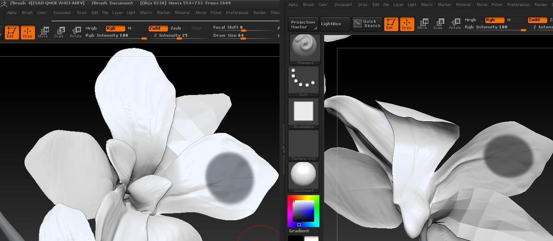Toggle Zadd sculpting mode

tap(537, 20)
